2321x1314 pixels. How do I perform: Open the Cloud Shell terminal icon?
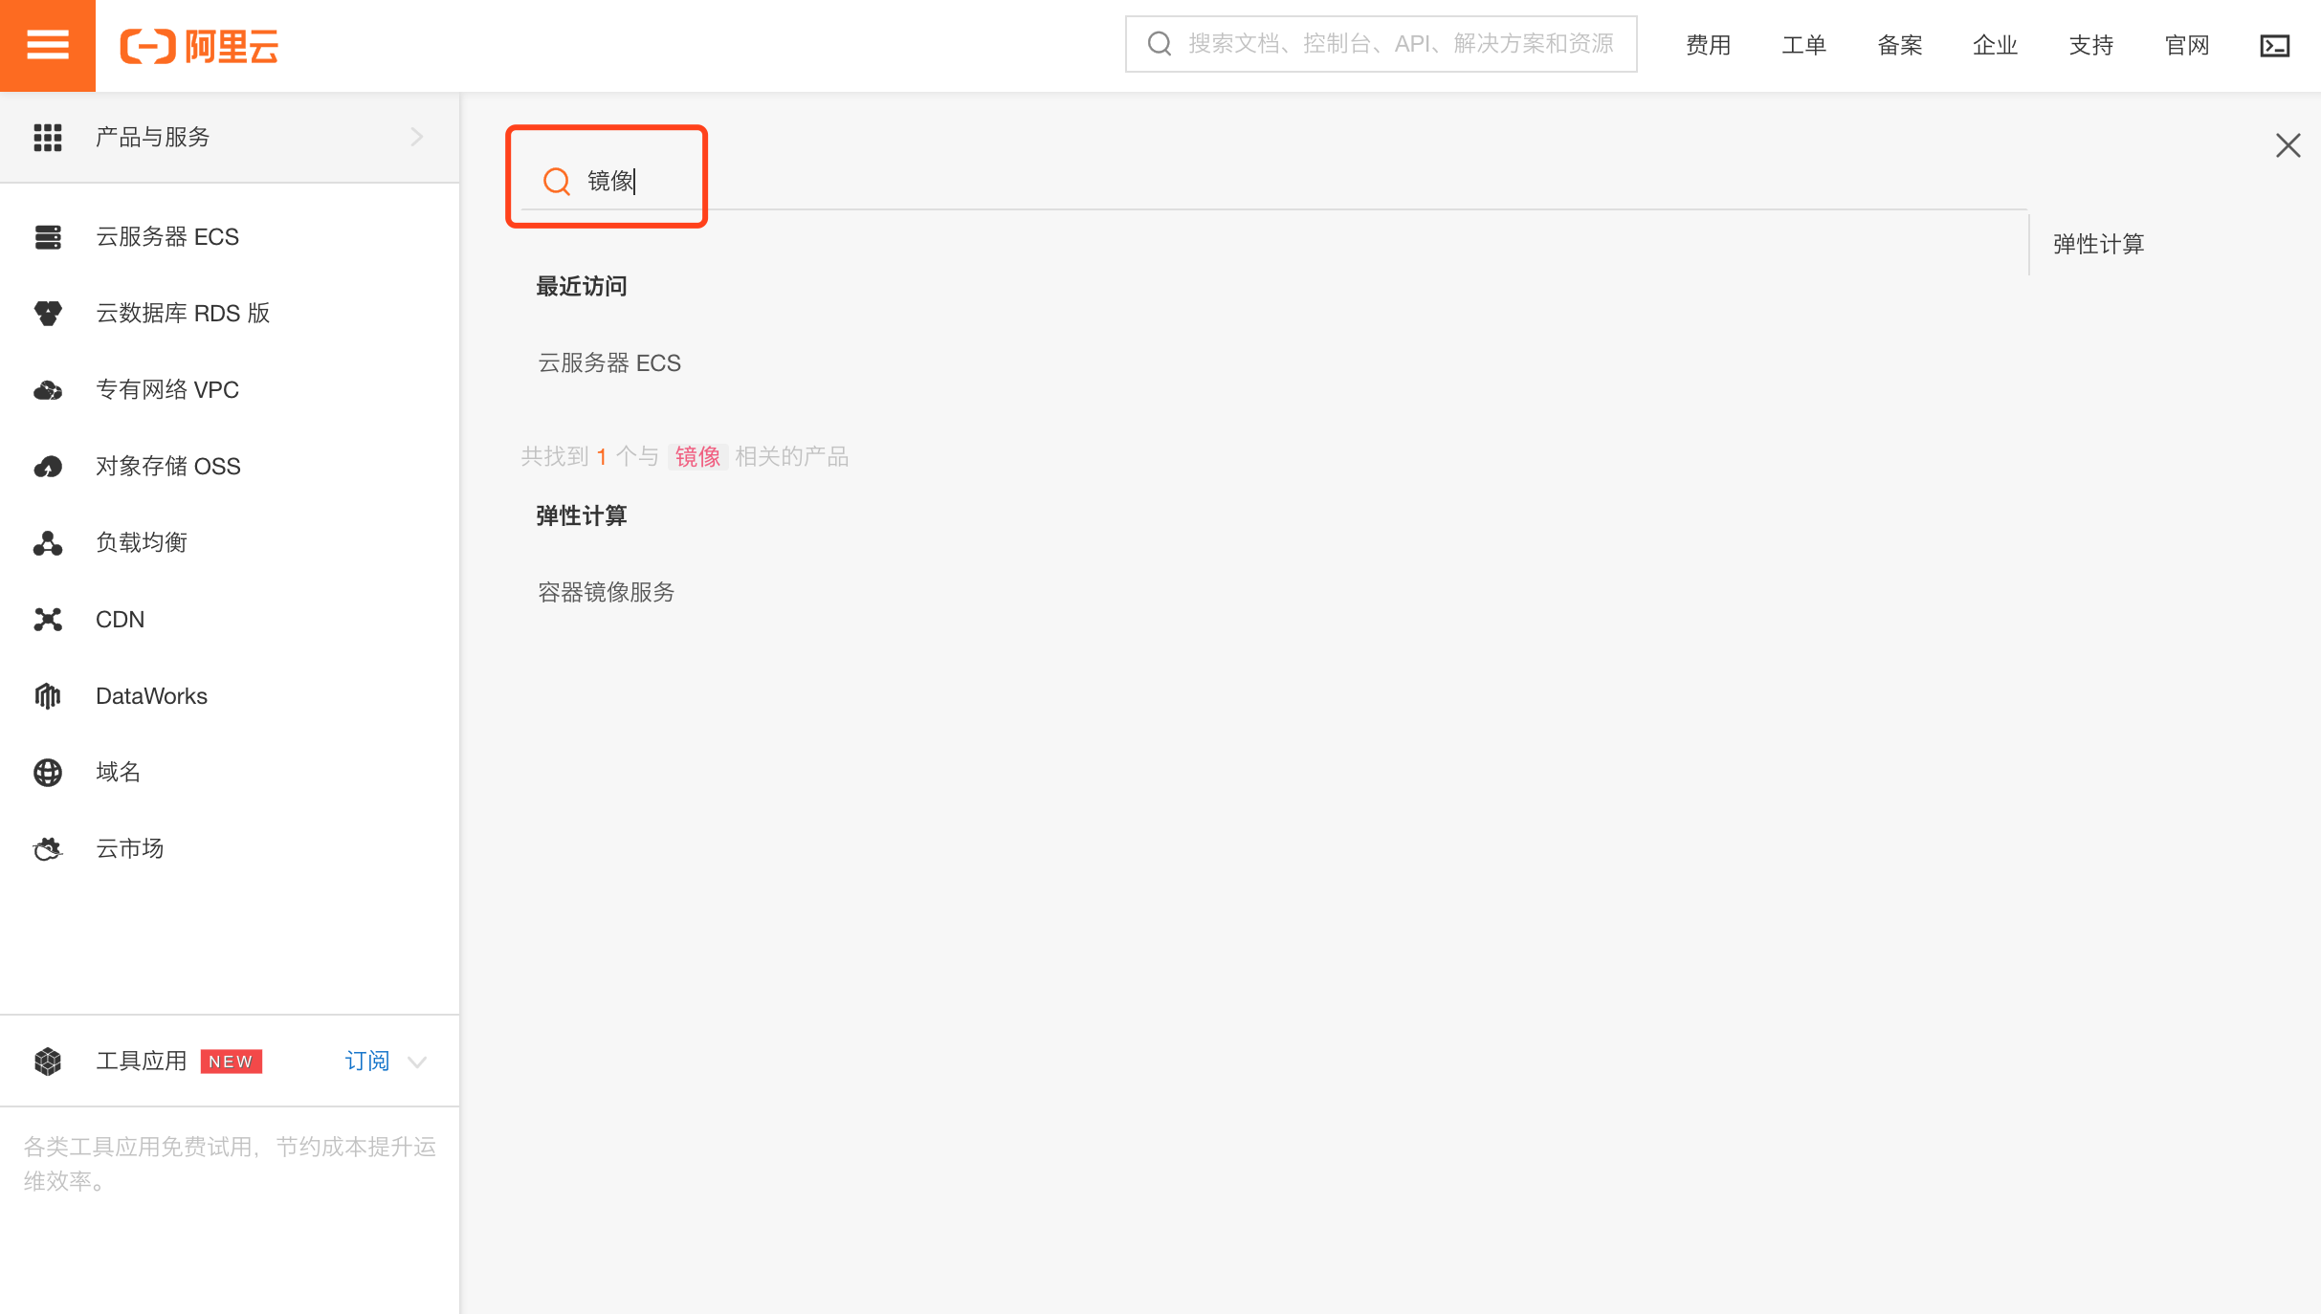pos(2274,45)
